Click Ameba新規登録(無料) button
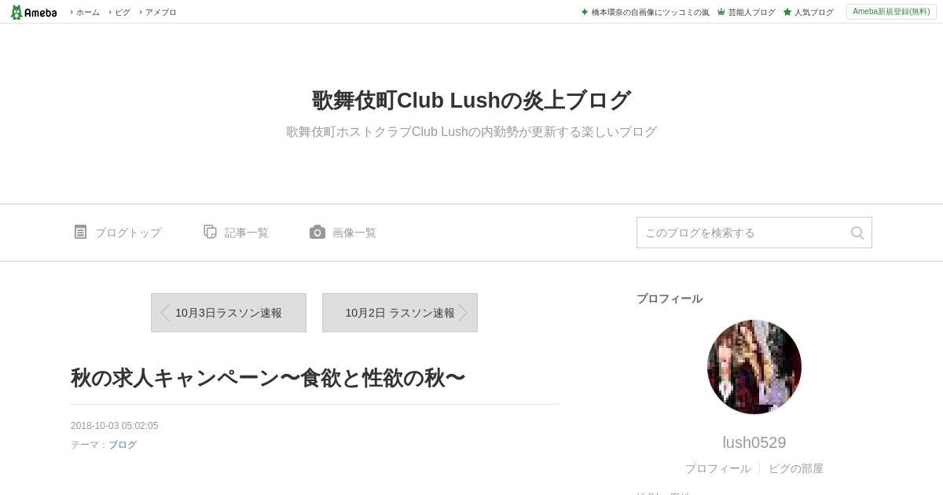The image size is (943, 495). (891, 12)
